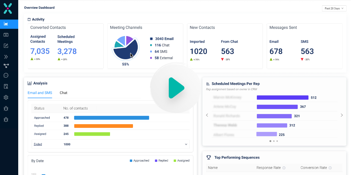Expand the Ended row chevron
The height and width of the screenshot is (175, 351).
coord(186,144)
